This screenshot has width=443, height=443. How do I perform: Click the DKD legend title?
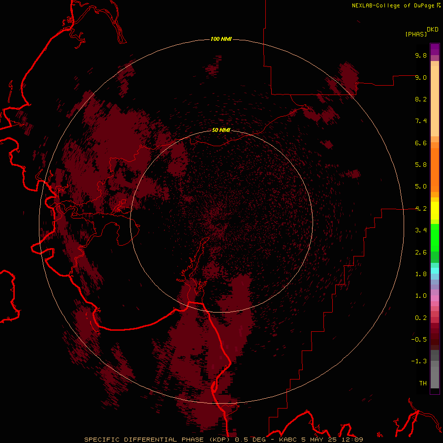pos(433,30)
